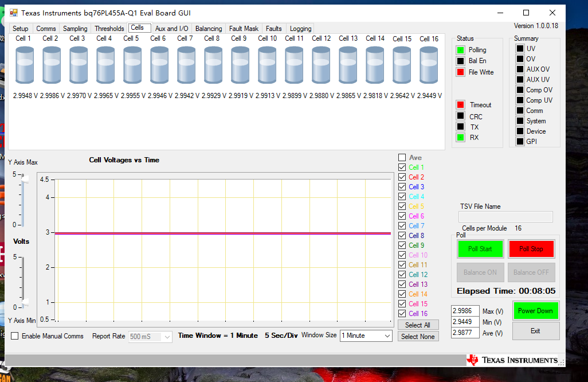Click the Cell 7 battery icon

[186, 65]
